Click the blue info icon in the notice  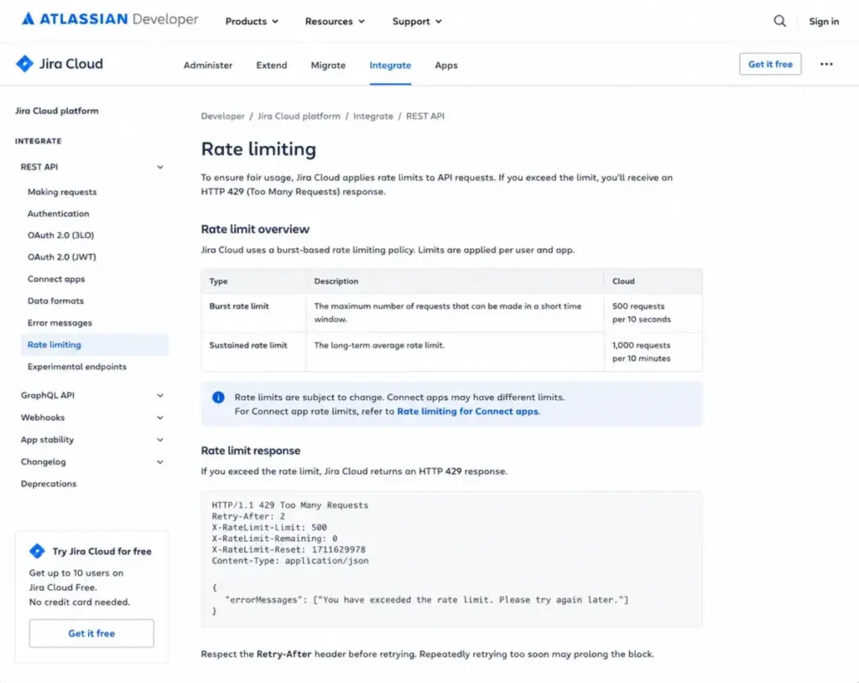coord(218,398)
